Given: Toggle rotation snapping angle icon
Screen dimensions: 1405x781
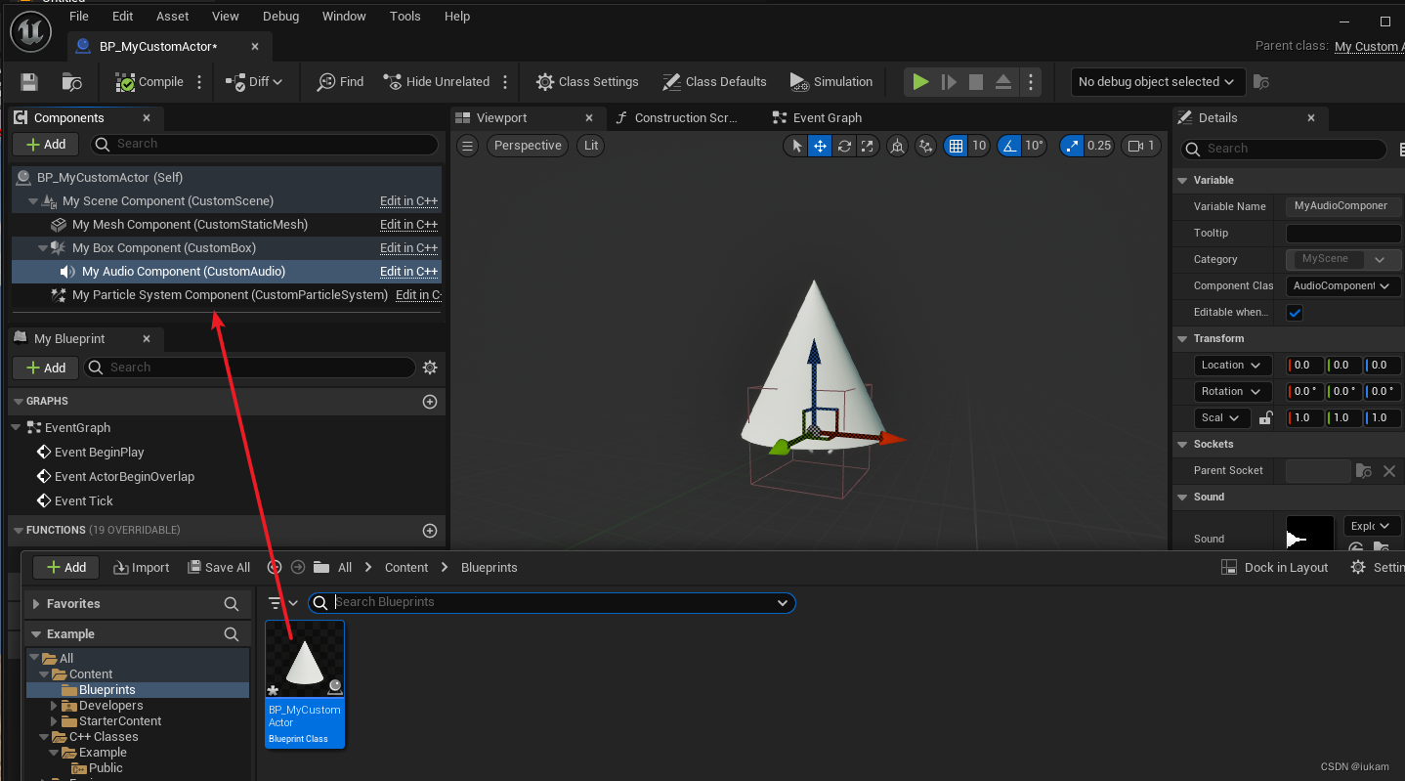Looking at the screenshot, I should [1008, 146].
